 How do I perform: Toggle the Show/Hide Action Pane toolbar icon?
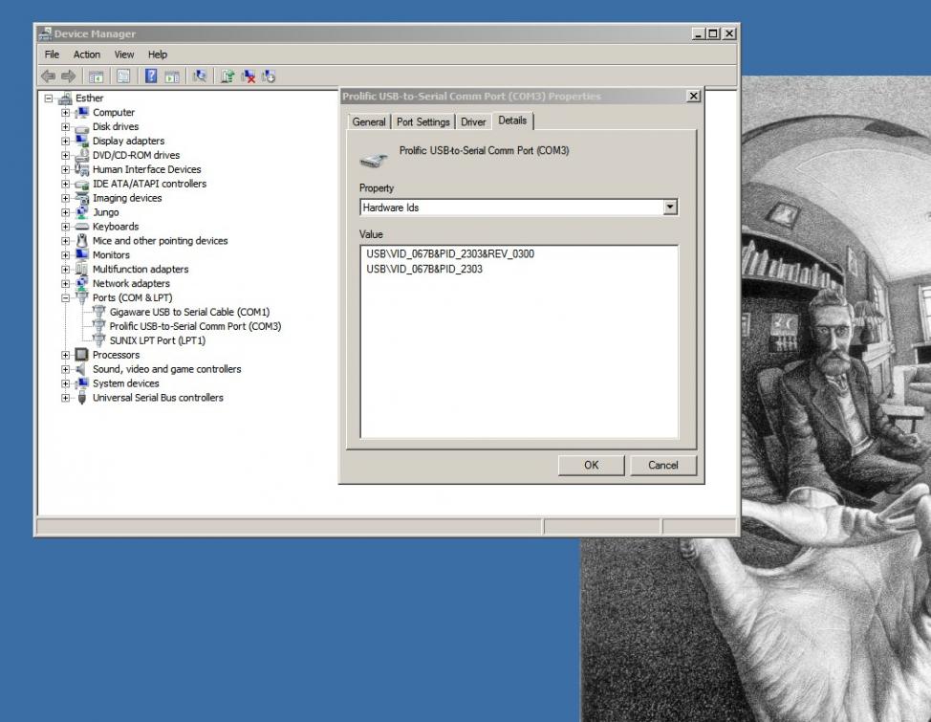point(172,77)
